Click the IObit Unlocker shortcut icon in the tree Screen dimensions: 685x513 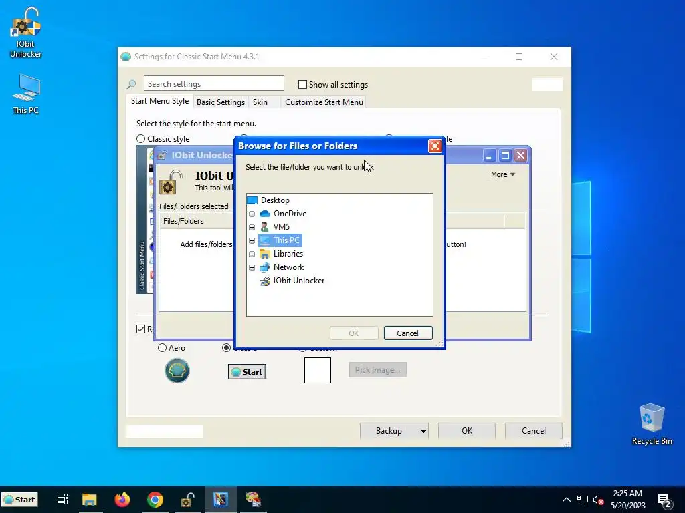click(265, 281)
